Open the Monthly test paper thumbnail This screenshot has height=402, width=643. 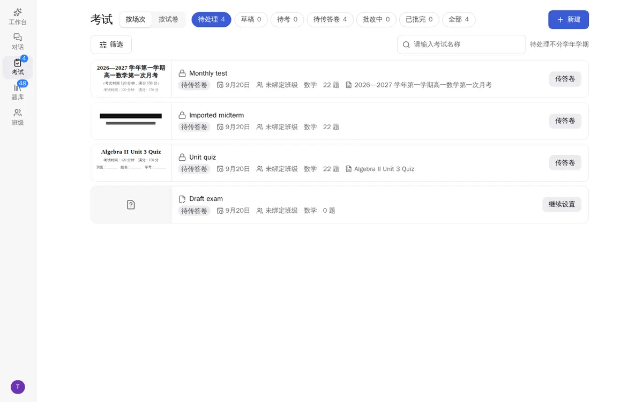(131, 79)
